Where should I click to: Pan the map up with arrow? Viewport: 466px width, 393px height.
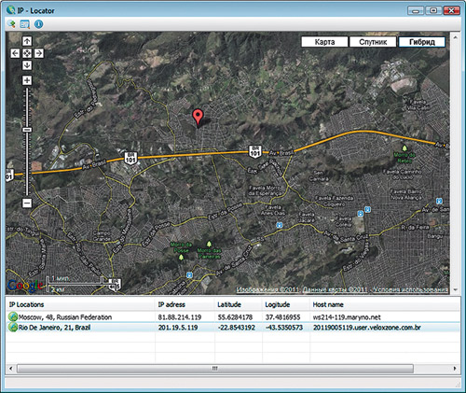[27, 41]
